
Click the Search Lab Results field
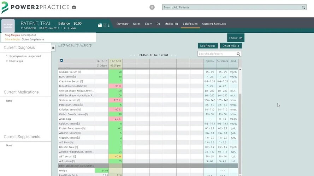pyautogui.click(x=216, y=54)
